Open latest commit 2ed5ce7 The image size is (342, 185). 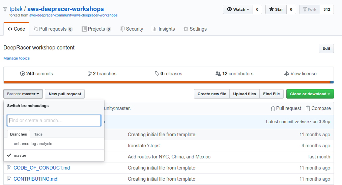click(303, 122)
